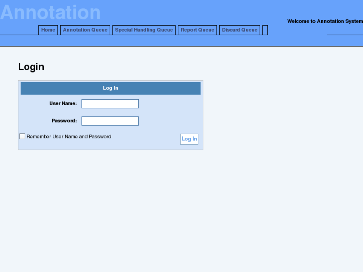The width and height of the screenshot is (363, 272).
Task: Click the Password label
Action: click(x=64, y=121)
